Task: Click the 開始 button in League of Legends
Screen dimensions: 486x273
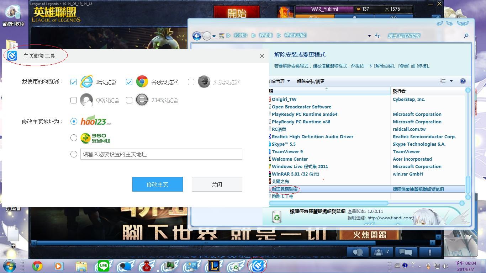Action: click(x=237, y=13)
